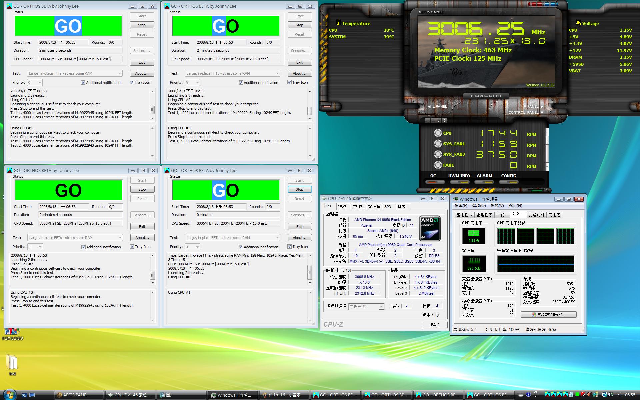640x400 pixels.
Task: Toggle Tray Icon in the 2 minutes 5 seconds ORTHOS
Action: [289, 82]
